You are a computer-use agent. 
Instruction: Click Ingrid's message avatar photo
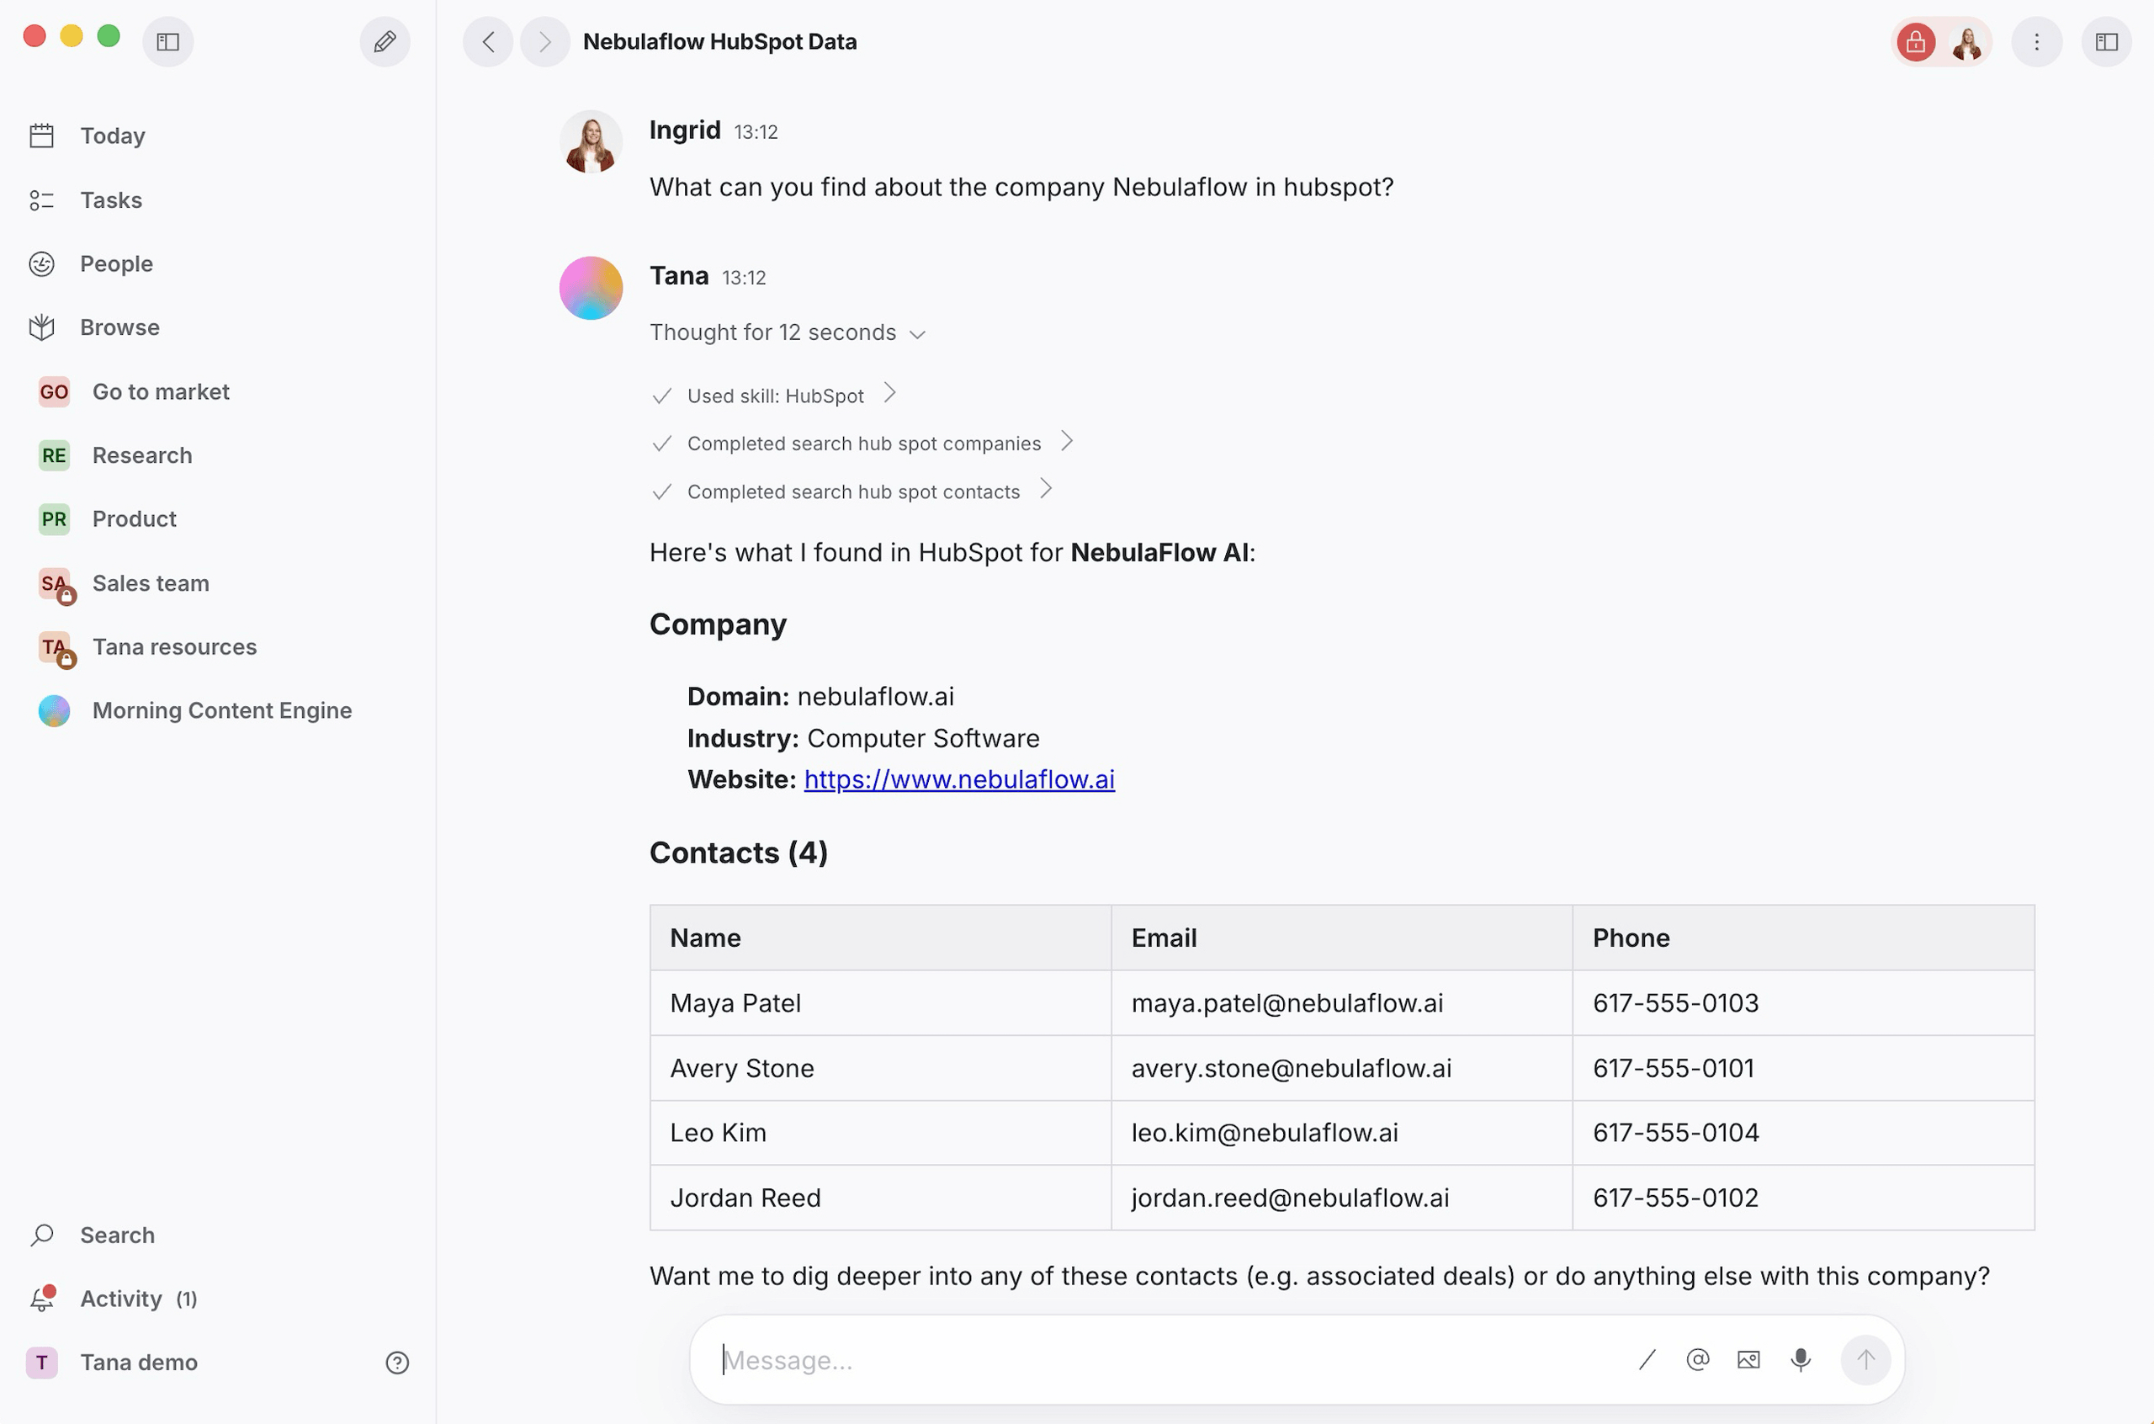[591, 141]
